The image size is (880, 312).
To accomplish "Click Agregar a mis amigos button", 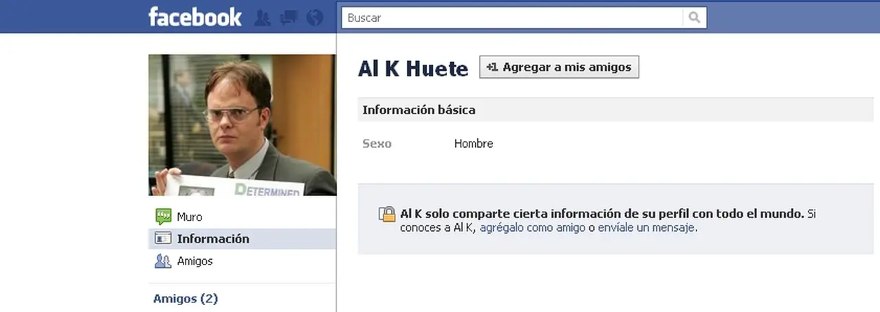I will click(559, 67).
